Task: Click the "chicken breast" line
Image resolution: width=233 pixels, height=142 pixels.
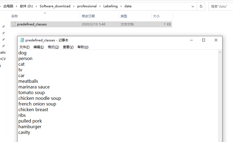Action: point(33,110)
